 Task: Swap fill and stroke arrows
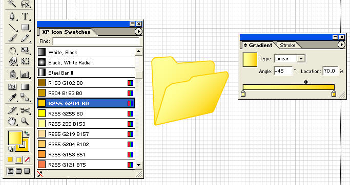pyautogui.click(x=27, y=133)
